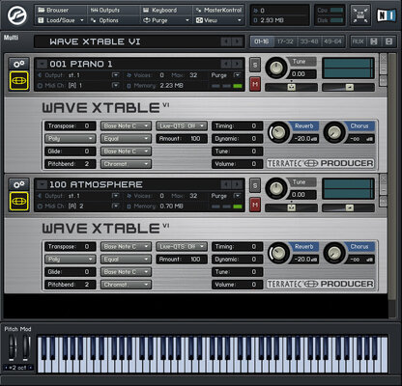Open the Equal tuning dropdown in Piano 1
The width and height of the screenshot is (402, 386).
(126, 139)
